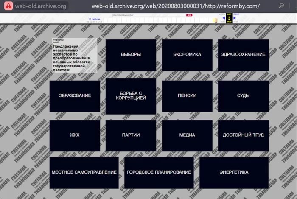Select the highlighted 2020 capture marker on the timeline
Image resolution: width=297 pixels, height=199 pixels.
point(216,20)
